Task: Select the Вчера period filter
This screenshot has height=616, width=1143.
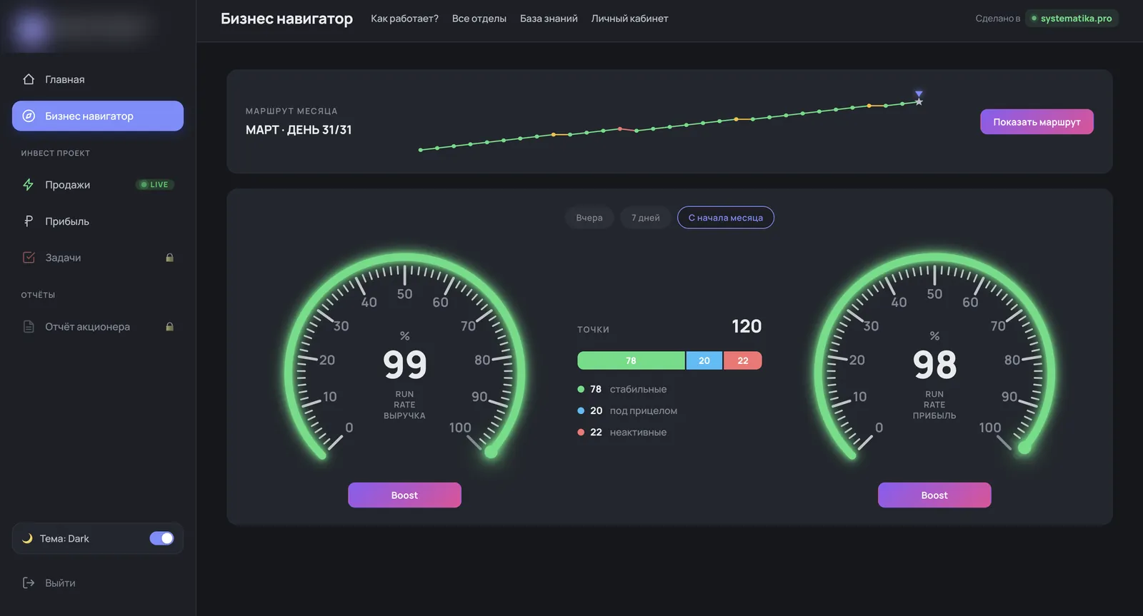Action: click(x=589, y=218)
